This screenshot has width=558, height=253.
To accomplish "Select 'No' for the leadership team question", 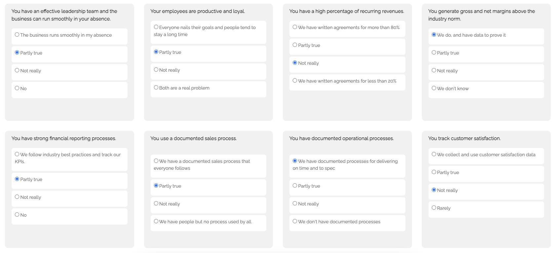I will coord(17,88).
